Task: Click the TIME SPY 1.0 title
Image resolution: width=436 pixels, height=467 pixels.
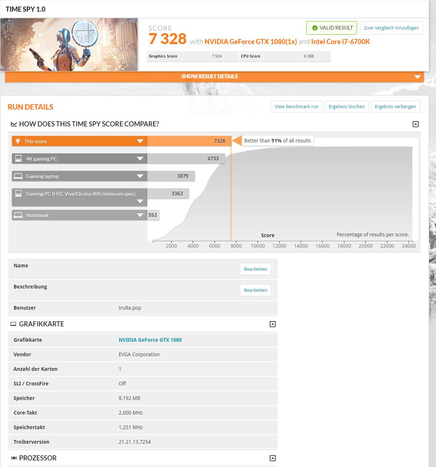Action: pyautogui.click(x=25, y=9)
